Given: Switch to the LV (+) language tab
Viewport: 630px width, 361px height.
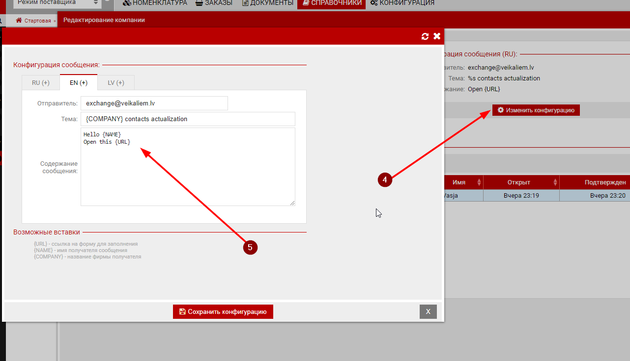Looking at the screenshot, I should tap(116, 82).
